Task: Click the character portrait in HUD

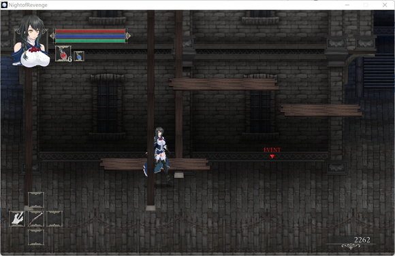Action: (31, 41)
